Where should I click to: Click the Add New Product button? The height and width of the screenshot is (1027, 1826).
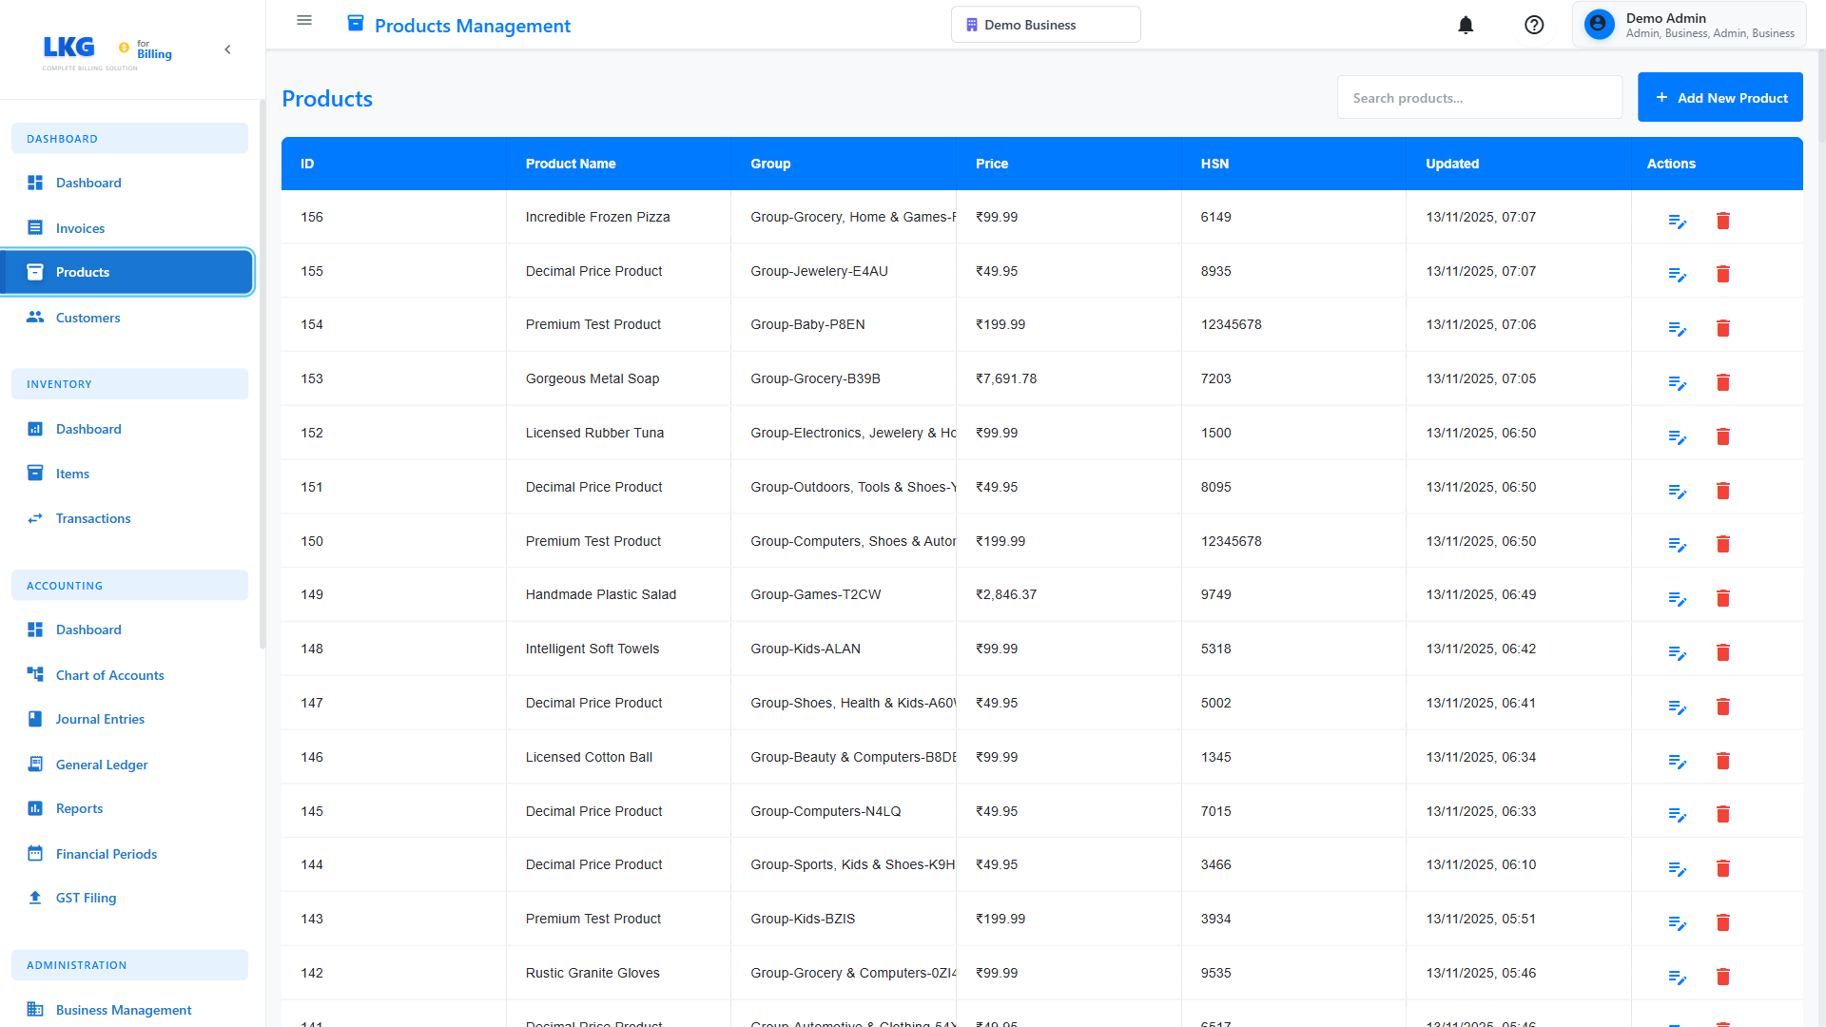point(1720,97)
